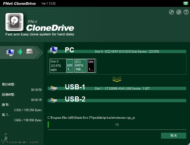Screen dimensions: 190x145
Task: Click the PC monitor icon beside PC heading
Action: click(54, 50)
